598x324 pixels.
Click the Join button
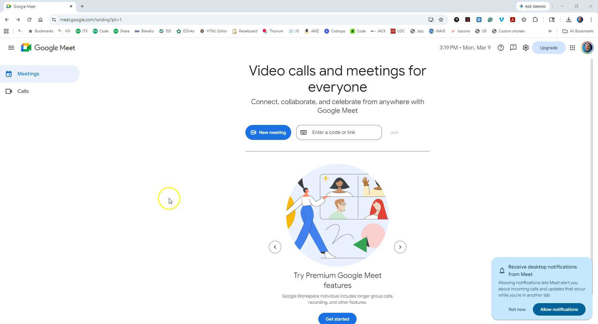394,132
